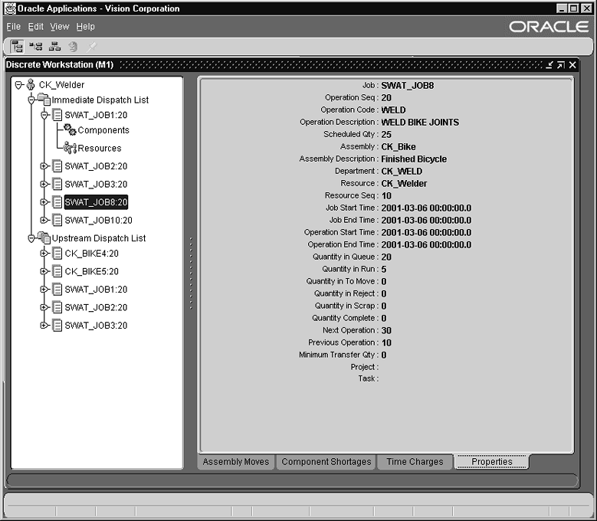
Task: Expand the CK_BIKE5:20 node
Action: point(44,271)
